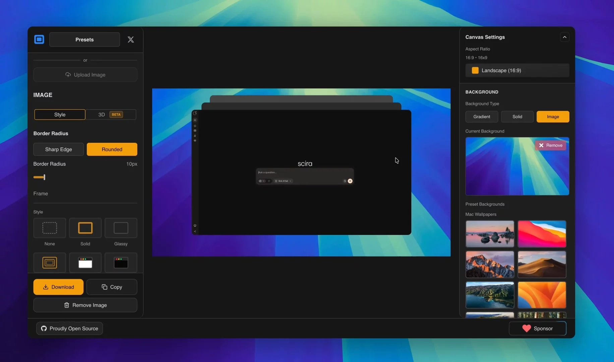The width and height of the screenshot is (614, 362).
Task: Open the Presets dropdown
Action: tap(84, 40)
